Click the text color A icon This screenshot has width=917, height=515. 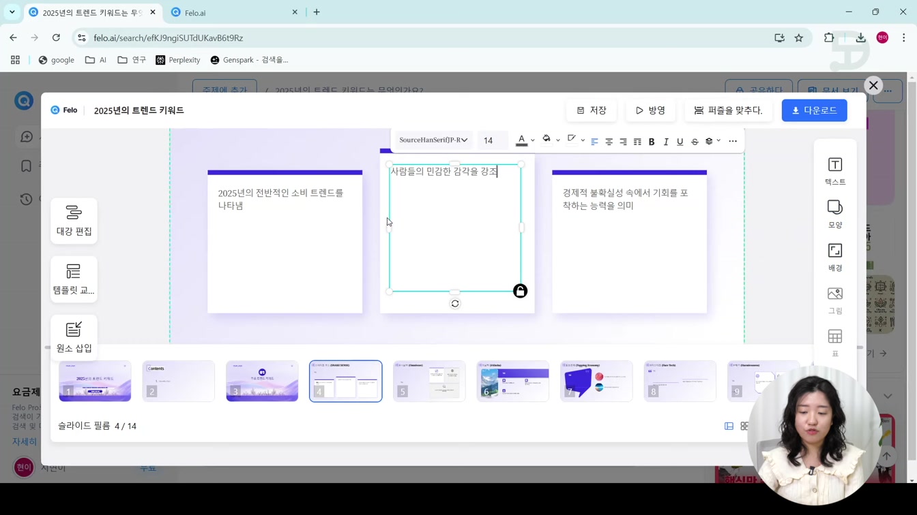pyautogui.click(x=521, y=140)
